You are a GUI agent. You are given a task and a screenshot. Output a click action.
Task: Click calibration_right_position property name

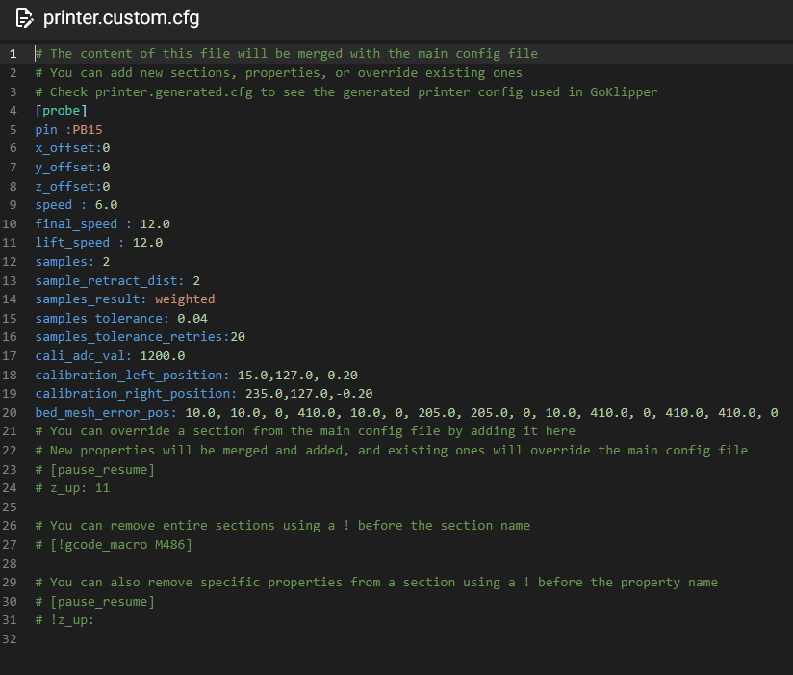(133, 394)
